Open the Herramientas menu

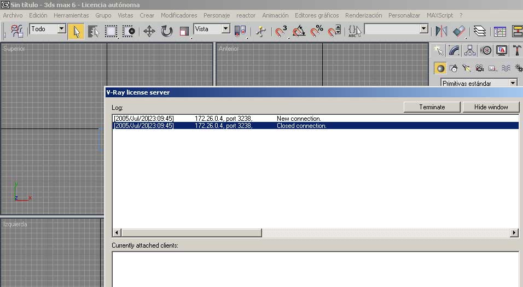tap(71, 15)
